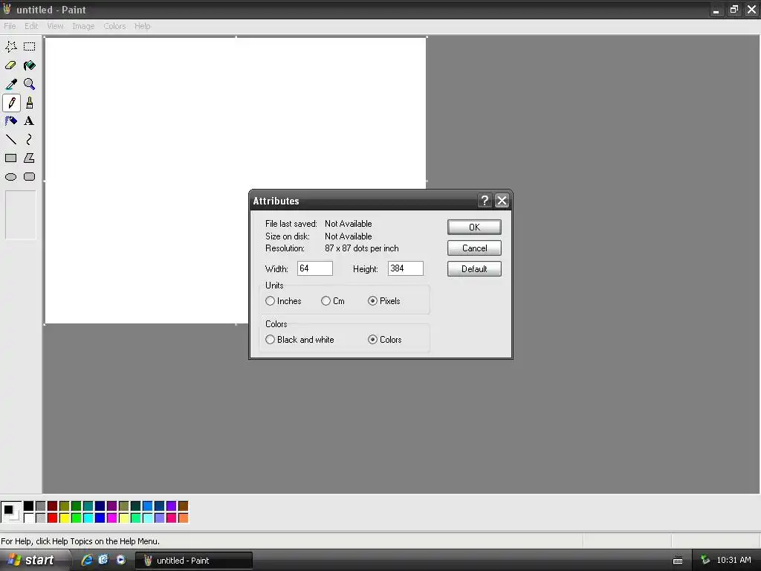Pick the Polygon tool
This screenshot has height=571, width=761.
pyautogui.click(x=30, y=158)
